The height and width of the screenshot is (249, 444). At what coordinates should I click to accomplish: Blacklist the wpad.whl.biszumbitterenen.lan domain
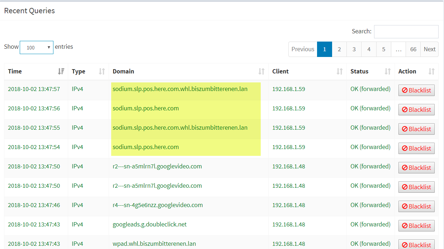[x=416, y=245]
